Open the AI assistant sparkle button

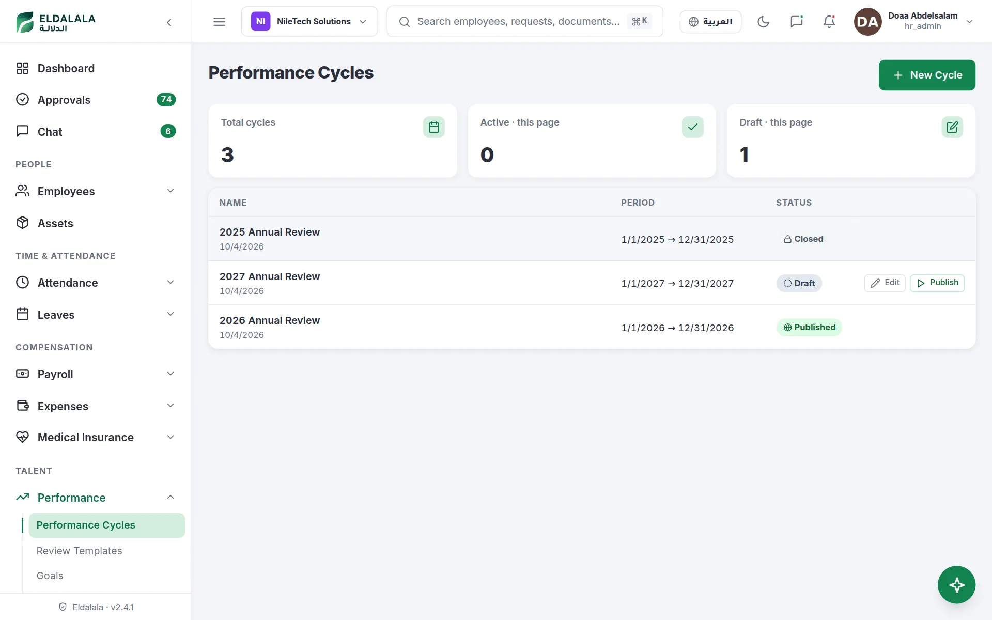(956, 584)
